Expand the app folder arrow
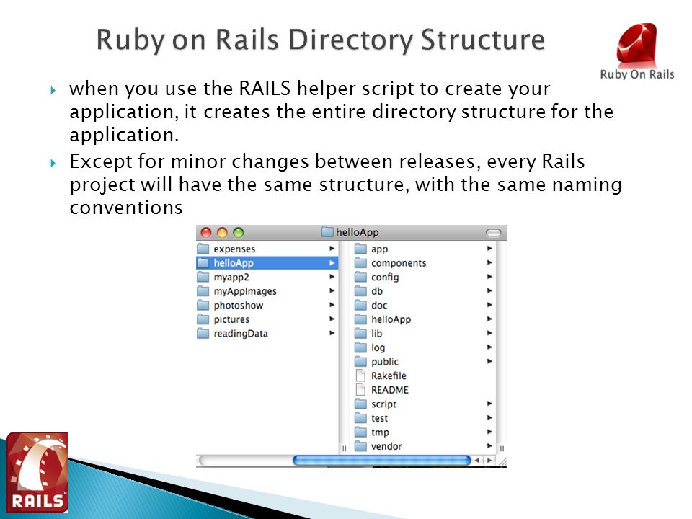Screen dimensions: 692x519 click(489, 249)
